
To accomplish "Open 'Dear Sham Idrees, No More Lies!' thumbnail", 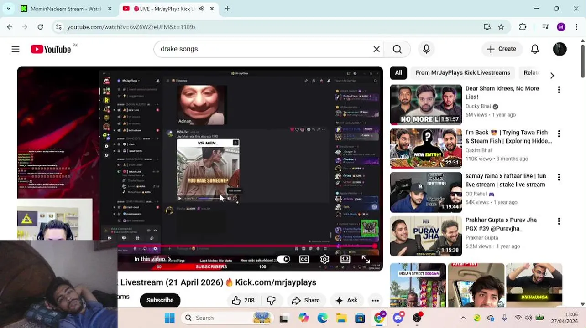I will coord(426,105).
